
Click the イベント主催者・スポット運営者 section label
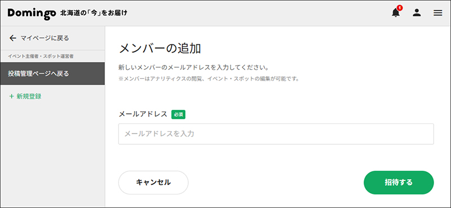pos(41,56)
